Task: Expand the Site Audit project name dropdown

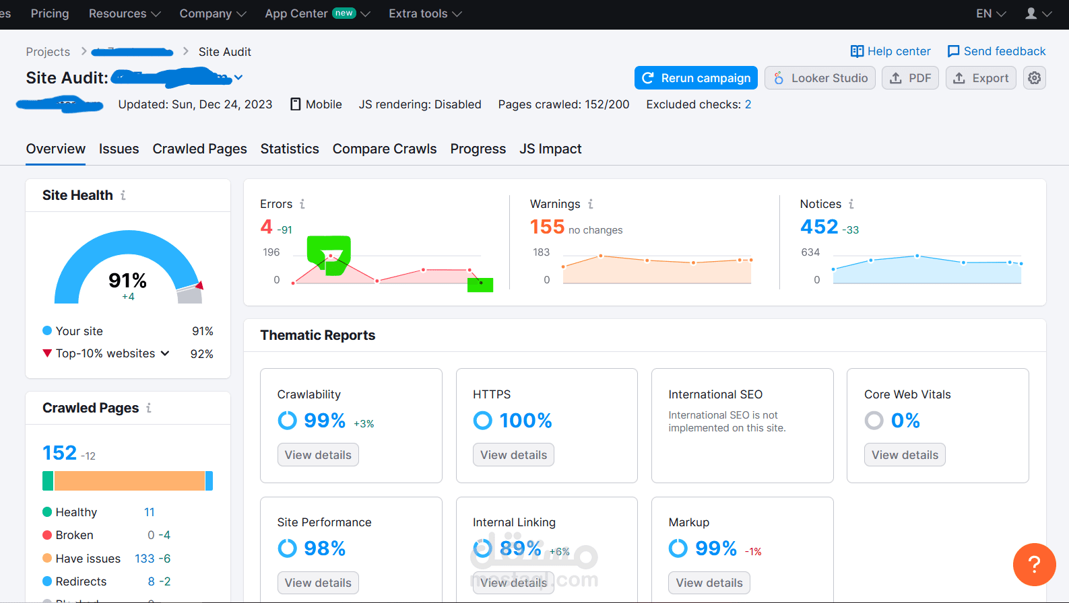Action: pos(238,78)
